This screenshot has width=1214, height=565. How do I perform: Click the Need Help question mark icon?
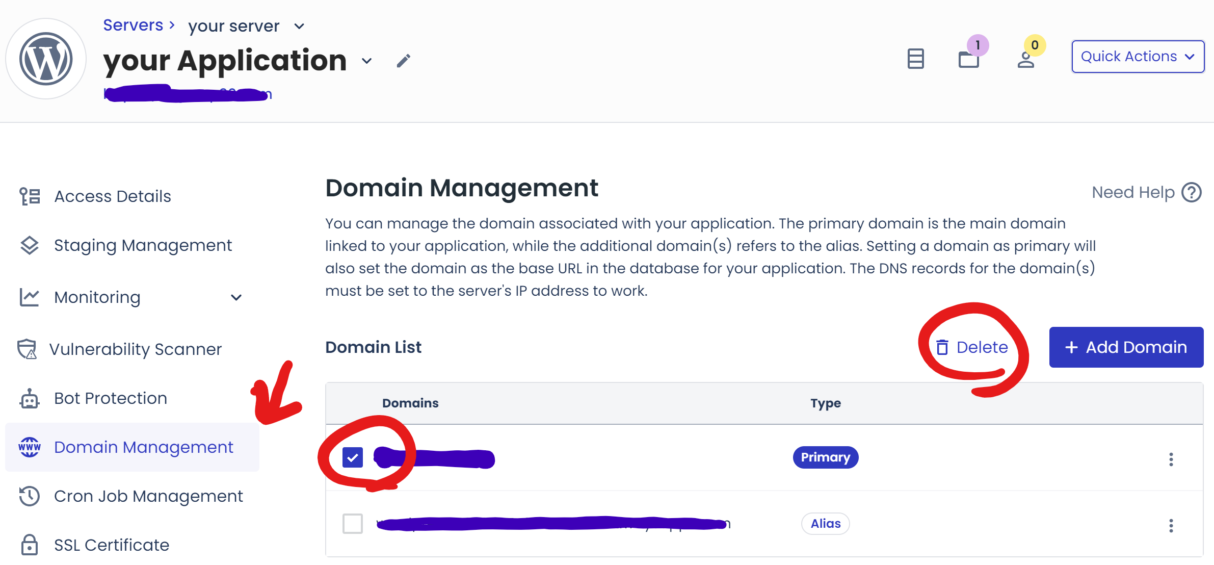click(x=1192, y=193)
